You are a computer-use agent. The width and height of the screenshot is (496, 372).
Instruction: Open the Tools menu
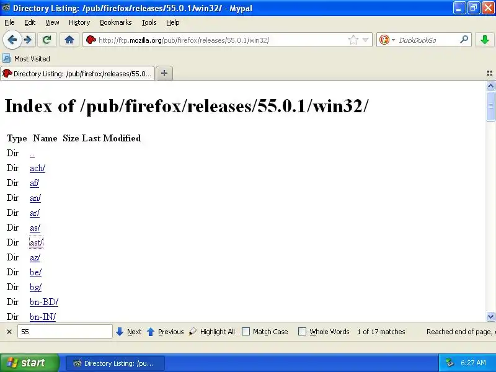(149, 22)
